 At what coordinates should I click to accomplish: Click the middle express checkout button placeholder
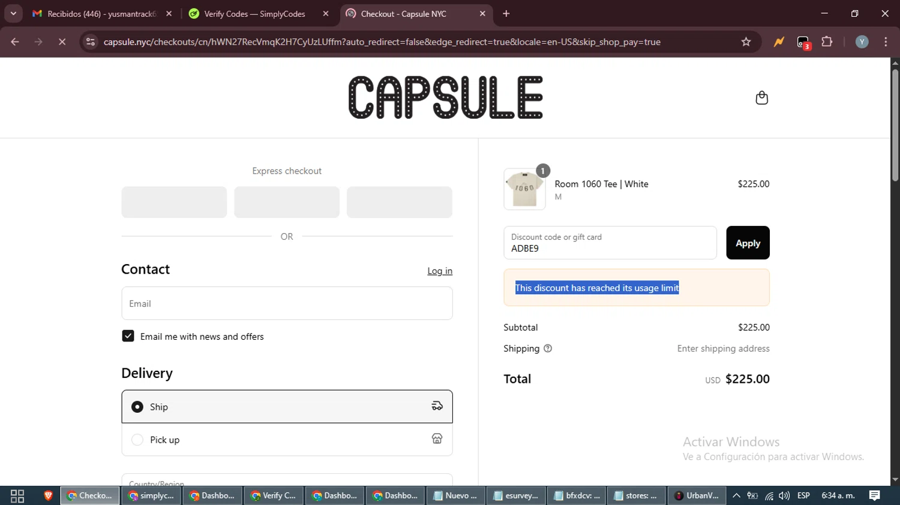coord(287,202)
